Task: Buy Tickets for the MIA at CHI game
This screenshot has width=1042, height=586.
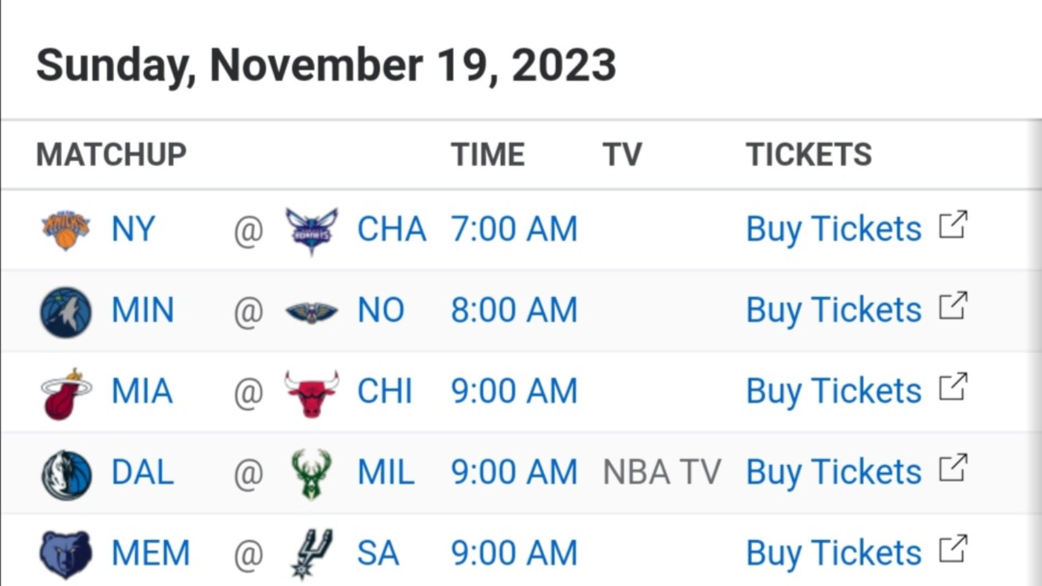Action: tap(834, 391)
